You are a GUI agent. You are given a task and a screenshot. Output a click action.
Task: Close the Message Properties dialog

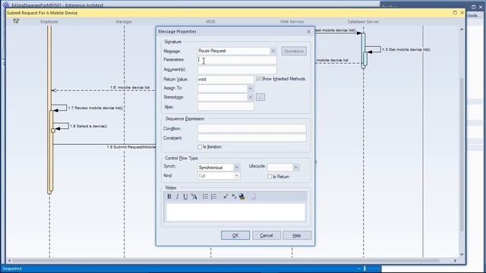point(308,32)
